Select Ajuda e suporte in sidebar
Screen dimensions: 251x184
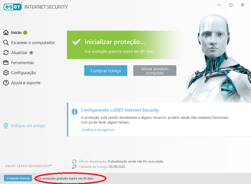(x=26, y=83)
